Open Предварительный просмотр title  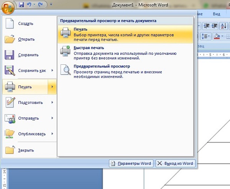tap(102, 66)
